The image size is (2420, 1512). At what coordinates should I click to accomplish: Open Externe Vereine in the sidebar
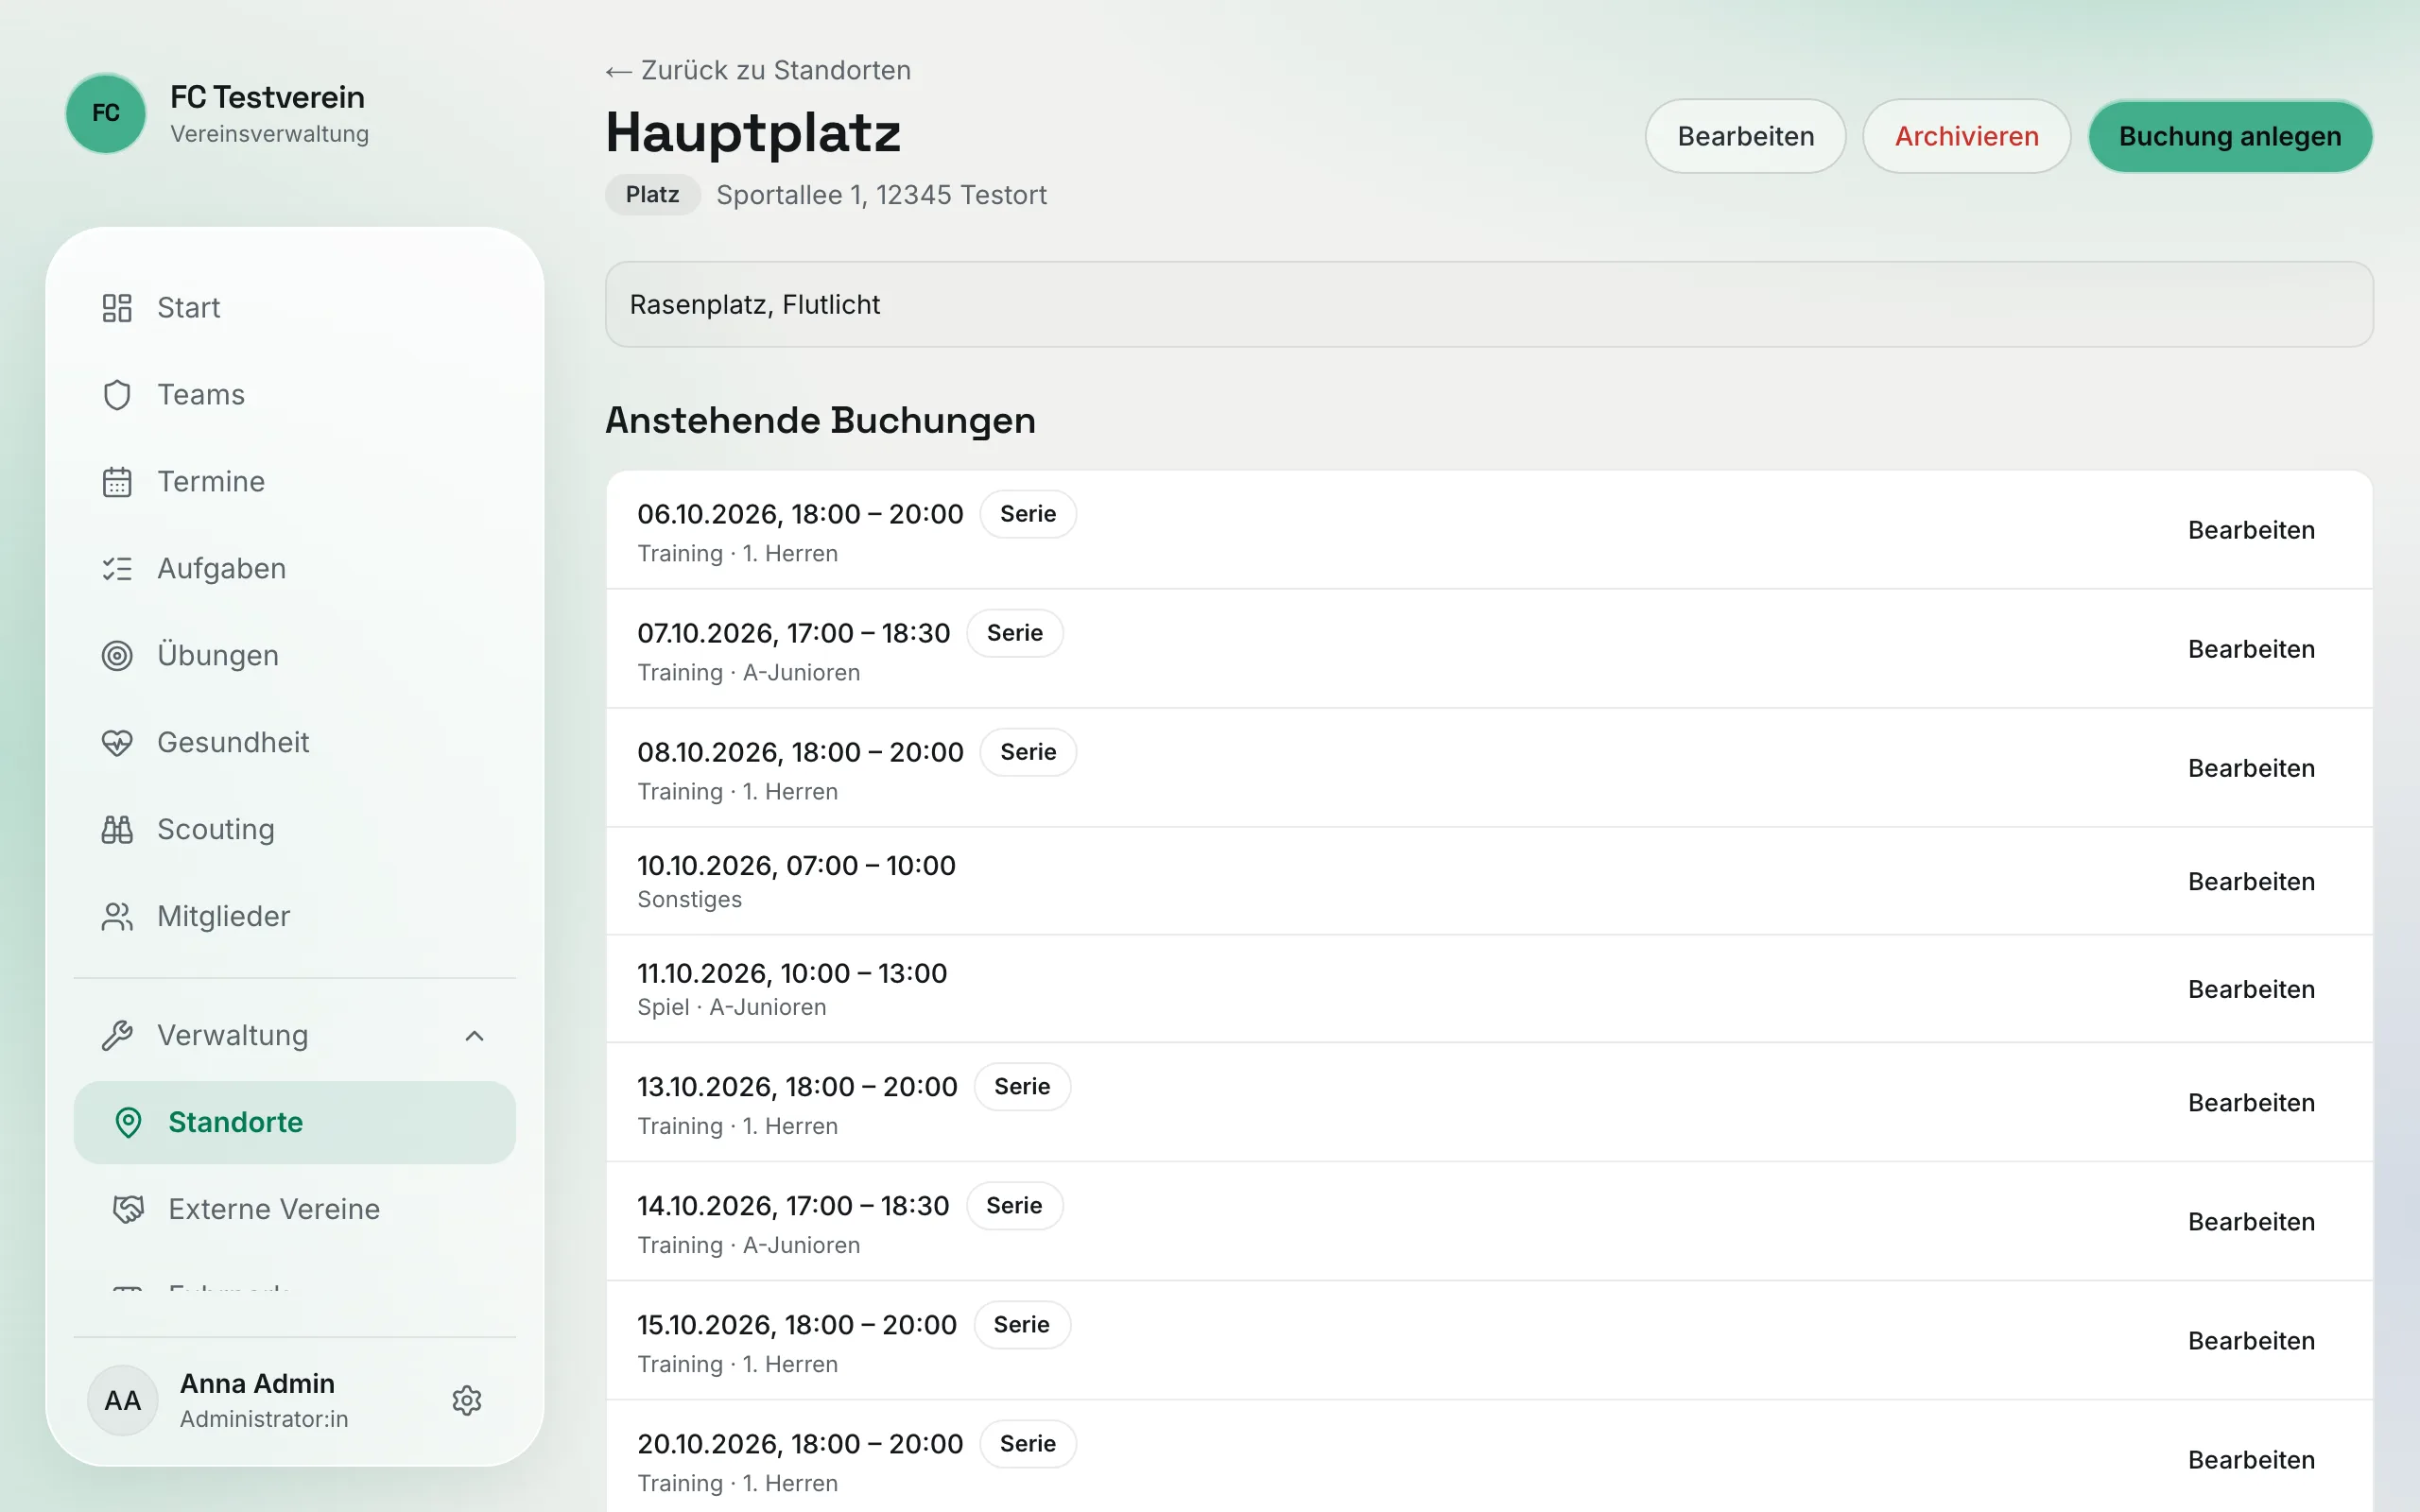click(x=295, y=1210)
